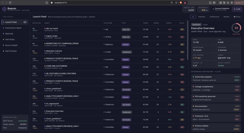Select the ingest_stripe asset
The image size is (244, 133).
point(108,37)
